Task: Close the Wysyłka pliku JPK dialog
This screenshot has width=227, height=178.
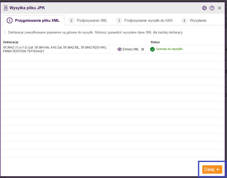Action: [x=219, y=8]
